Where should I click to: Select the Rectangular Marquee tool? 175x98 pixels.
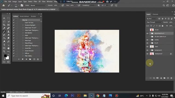click(x=8, y=18)
